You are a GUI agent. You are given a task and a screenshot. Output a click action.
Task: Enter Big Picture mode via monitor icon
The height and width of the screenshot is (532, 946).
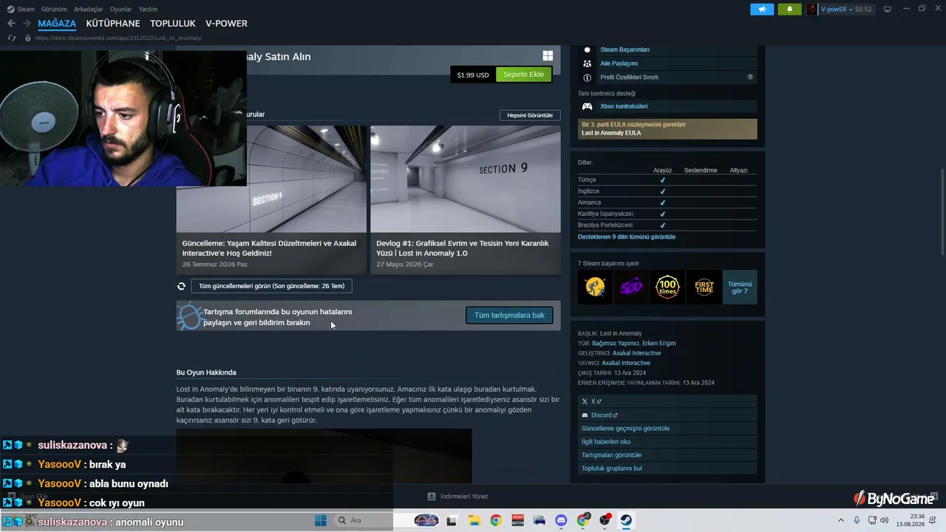[888, 9]
